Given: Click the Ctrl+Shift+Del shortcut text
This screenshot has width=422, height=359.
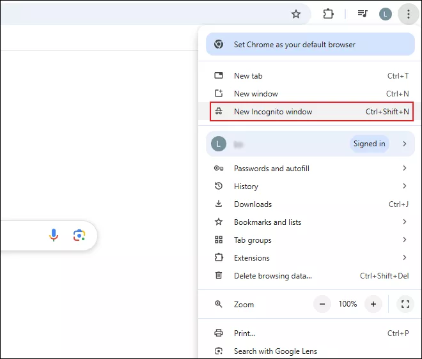Looking at the screenshot, I should [384, 275].
